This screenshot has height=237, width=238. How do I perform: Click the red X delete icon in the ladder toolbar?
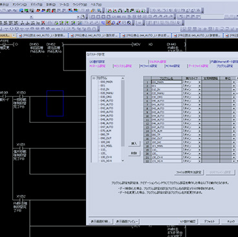43,23
